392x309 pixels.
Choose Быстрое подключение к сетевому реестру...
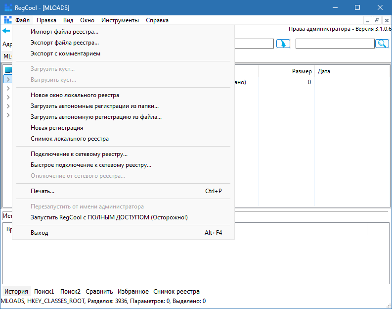pos(123,165)
